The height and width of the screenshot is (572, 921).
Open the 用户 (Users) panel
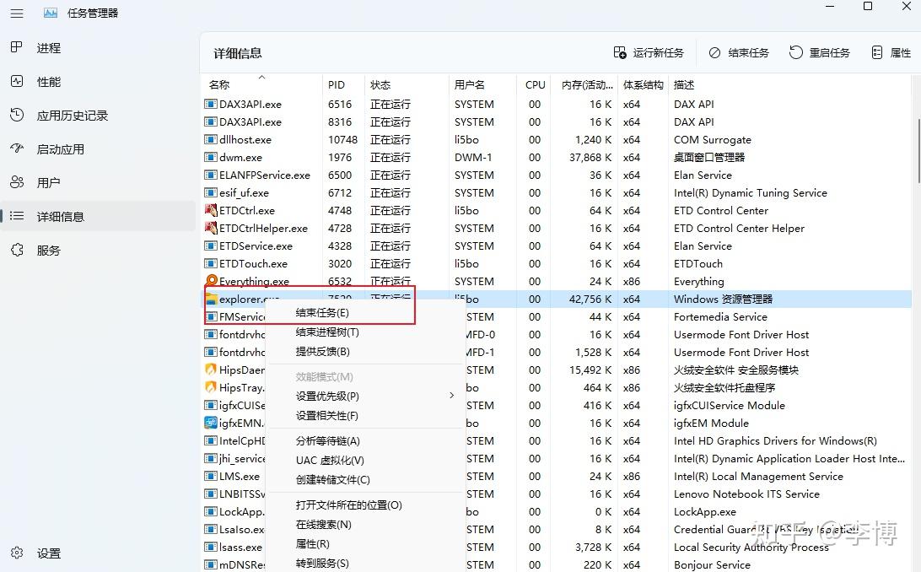tap(47, 182)
